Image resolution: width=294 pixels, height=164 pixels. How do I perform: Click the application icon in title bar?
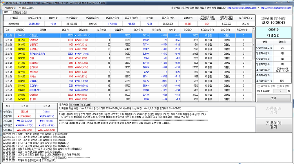click(2, 3)
